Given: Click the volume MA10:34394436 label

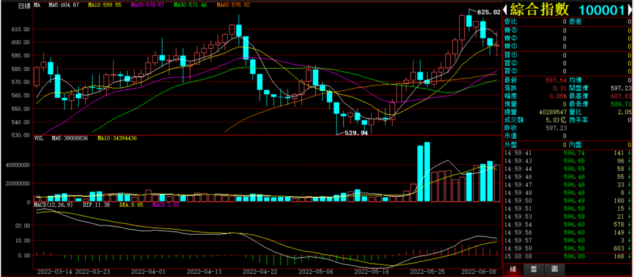Looking at the screenshot, I should [117, 138].
